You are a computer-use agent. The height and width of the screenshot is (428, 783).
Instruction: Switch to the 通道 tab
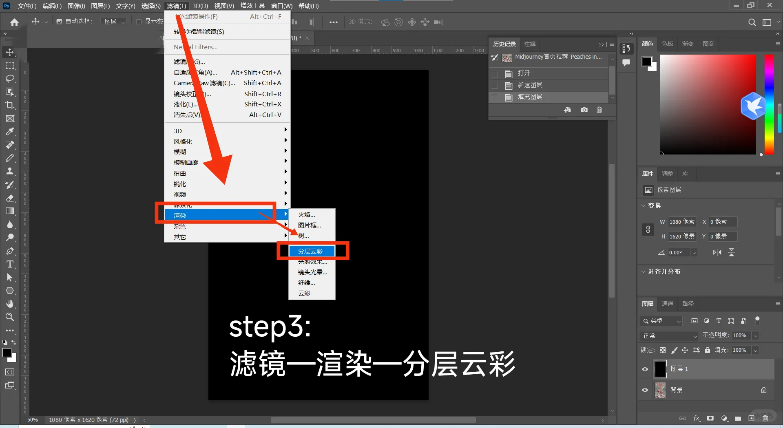(667, 304)
